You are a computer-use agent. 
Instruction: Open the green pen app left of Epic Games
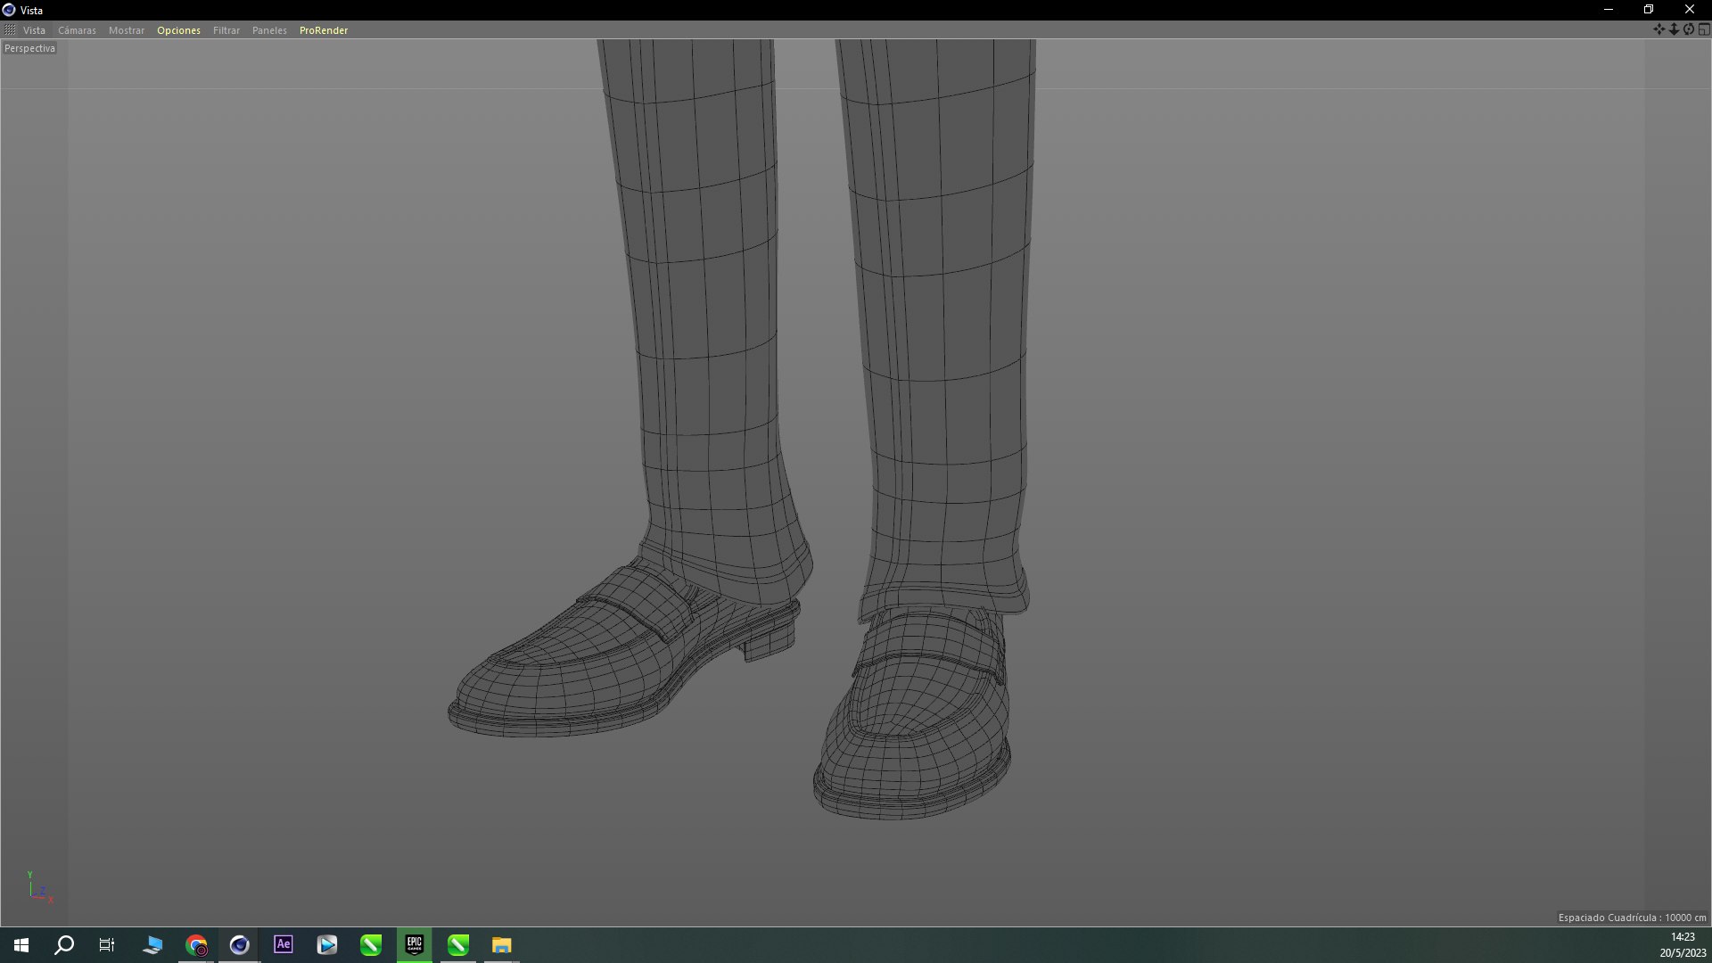click(371, 945)
